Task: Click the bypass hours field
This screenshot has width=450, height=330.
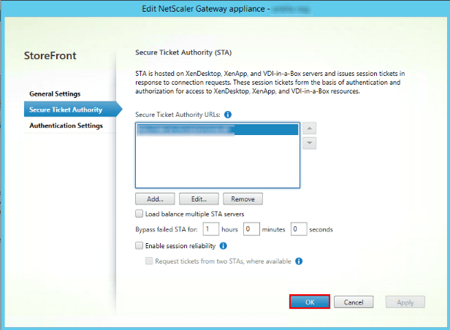Action: [x=211, y=229]
